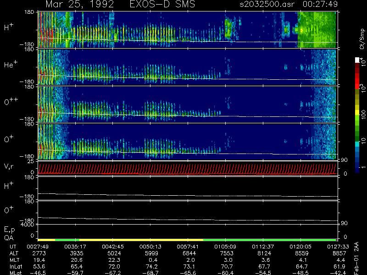Click the UT value '0112:37'

(x=263, y=247)
